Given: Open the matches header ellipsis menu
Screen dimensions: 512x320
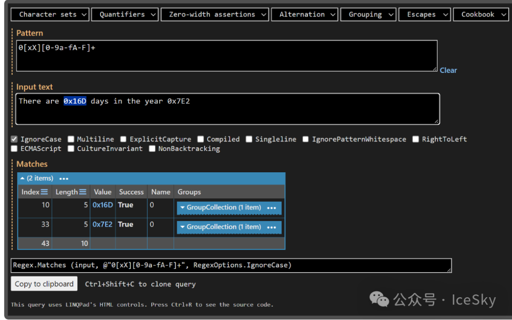Looking at the screenshot, I should [x=64, y=179].
